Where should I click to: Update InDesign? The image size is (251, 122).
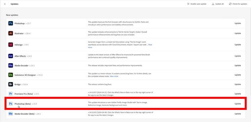(238, 45)
